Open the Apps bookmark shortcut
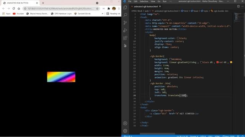Screen dimensions: 245x137 (7, 14)
